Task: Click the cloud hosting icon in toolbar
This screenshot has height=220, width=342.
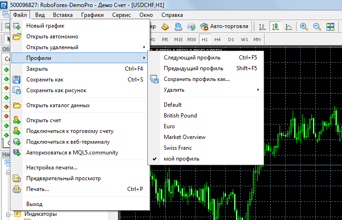Action: (x=178, y=26)
